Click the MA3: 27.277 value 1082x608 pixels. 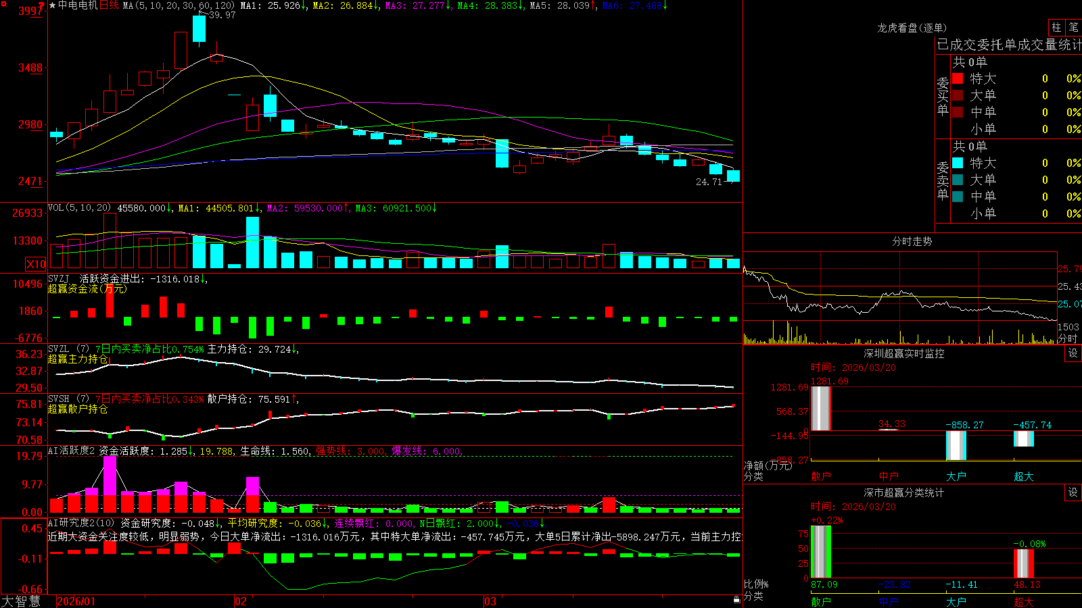419,5
